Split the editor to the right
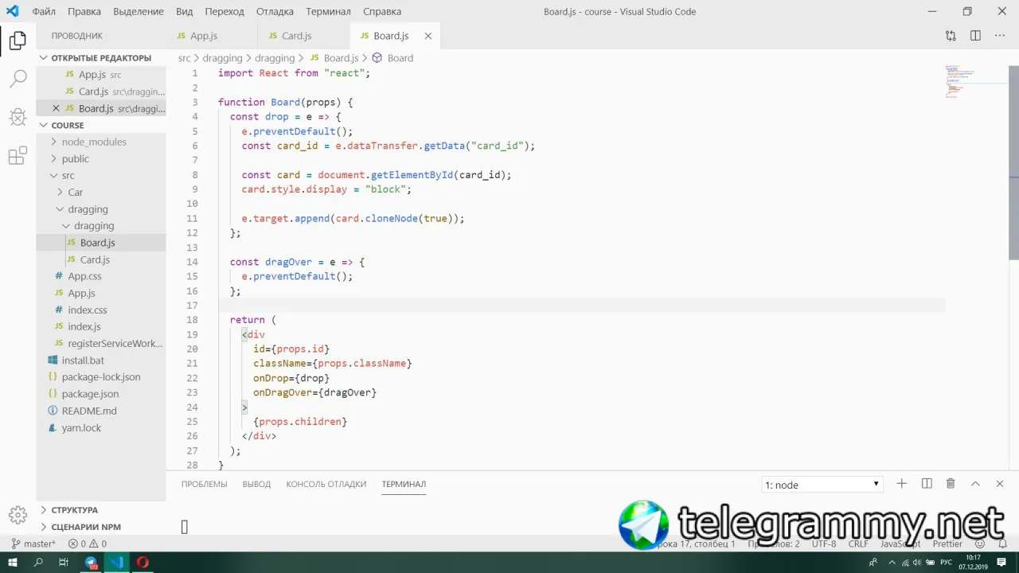The width and height of the screenshot is (1019, 573). (x=975, y=36)
